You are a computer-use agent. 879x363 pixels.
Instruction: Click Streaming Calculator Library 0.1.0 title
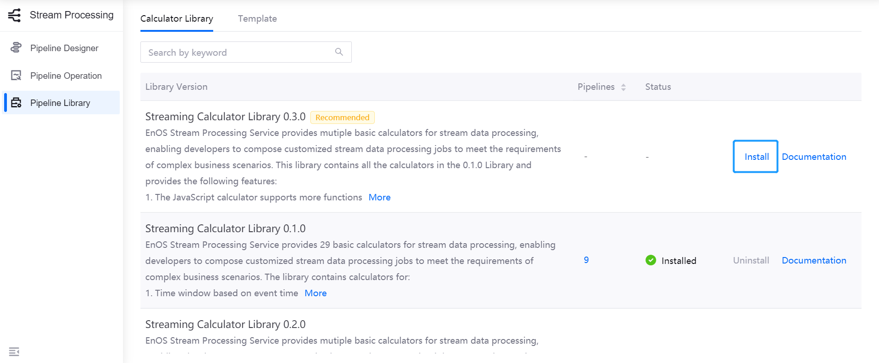226,228
